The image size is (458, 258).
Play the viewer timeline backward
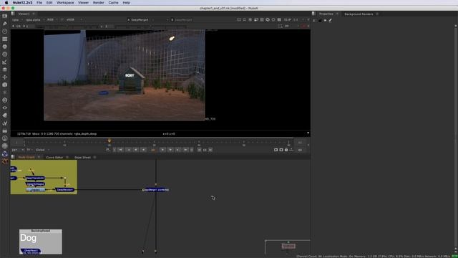click(x=143, y=150)
